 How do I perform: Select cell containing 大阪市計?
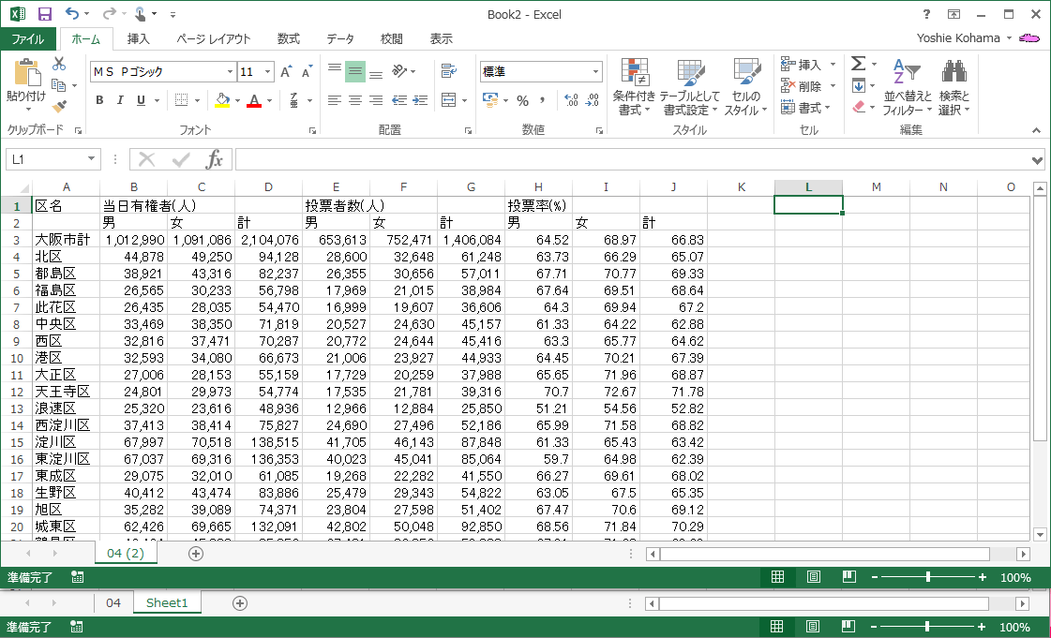(x=66, y=240)
